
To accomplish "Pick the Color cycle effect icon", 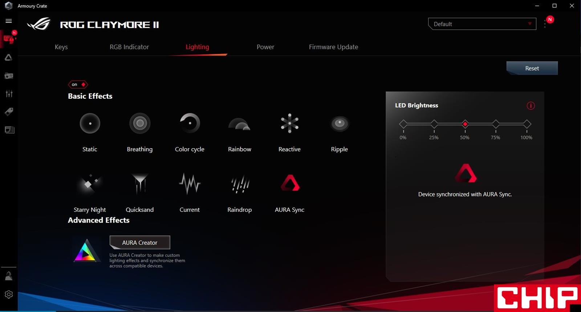I will pos(190,123).
